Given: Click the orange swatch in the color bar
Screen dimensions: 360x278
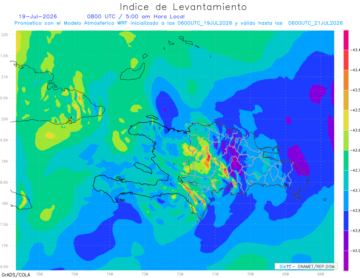Looking at the screenshot, I should [346, 80].
